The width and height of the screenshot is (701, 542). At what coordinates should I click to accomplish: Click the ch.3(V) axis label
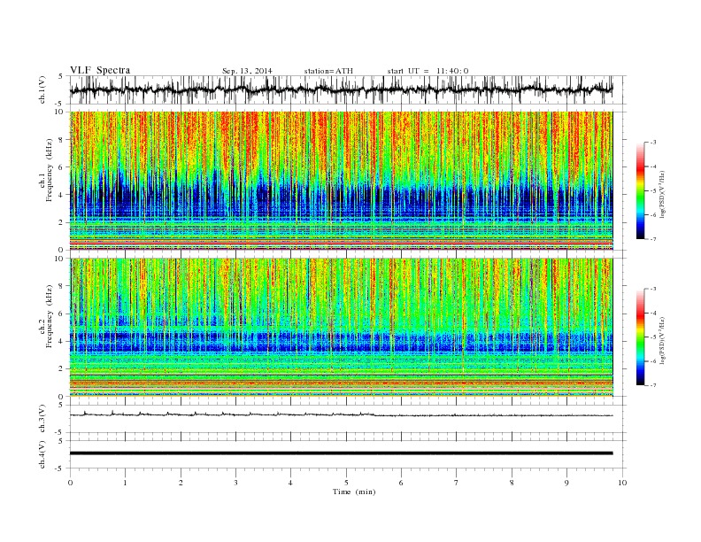point(42,419)
